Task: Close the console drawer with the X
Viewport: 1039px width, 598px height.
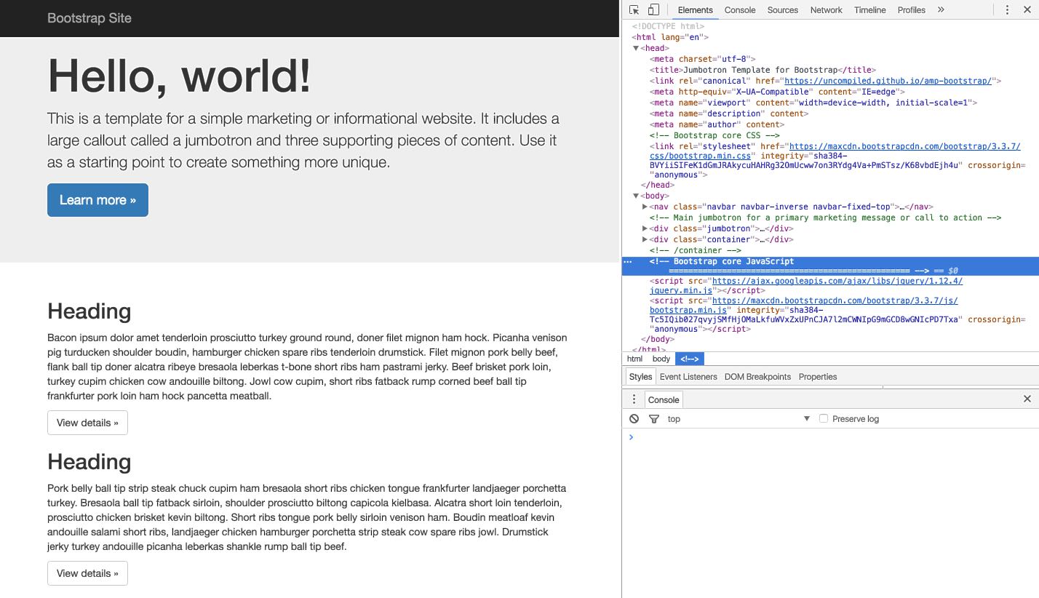Action: [x=1027, y=399]
